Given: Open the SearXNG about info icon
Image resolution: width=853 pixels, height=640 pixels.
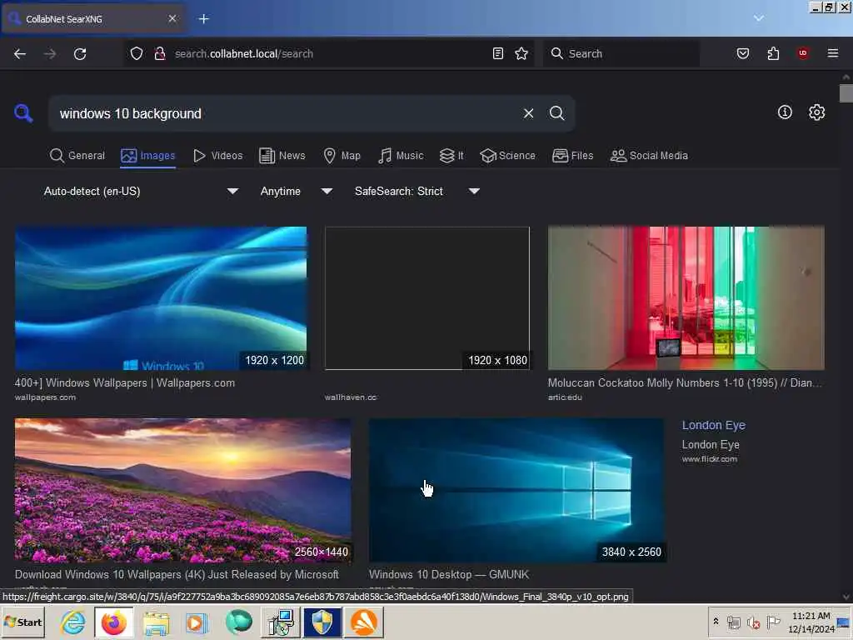Looking at the screenshot, I should pyautogui.click(x=785, y=112).
